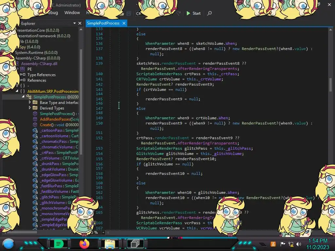
Task: Click the GlitchVolume type link on line 154
Action: (x=150, y=154)
